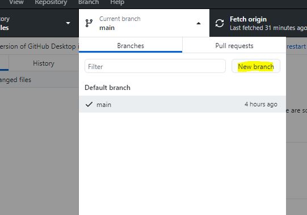Collapse the Current branch dropdown arrow
The image size is (307, 215).
point(199,23)
